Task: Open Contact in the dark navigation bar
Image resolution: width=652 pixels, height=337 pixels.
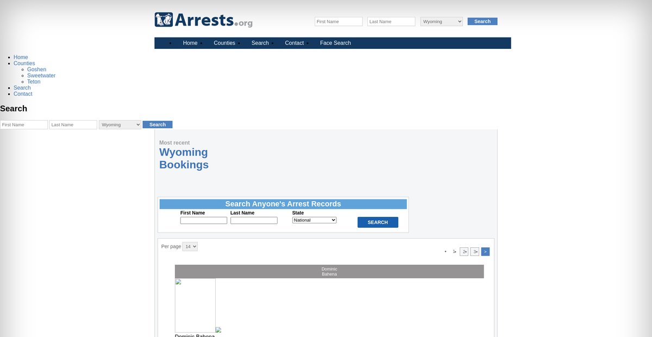Action: [294, 43]
